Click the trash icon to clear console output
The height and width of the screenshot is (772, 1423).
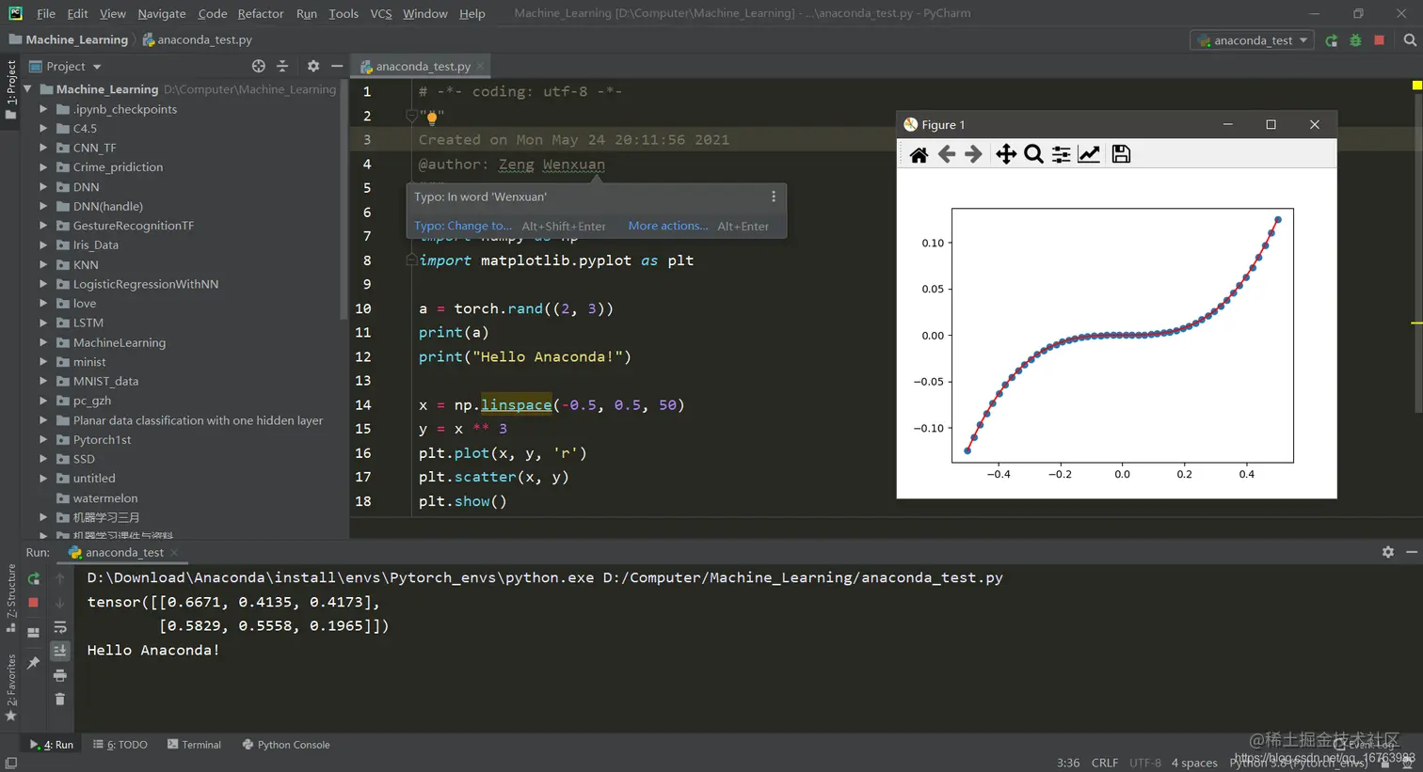coord(59,699)
